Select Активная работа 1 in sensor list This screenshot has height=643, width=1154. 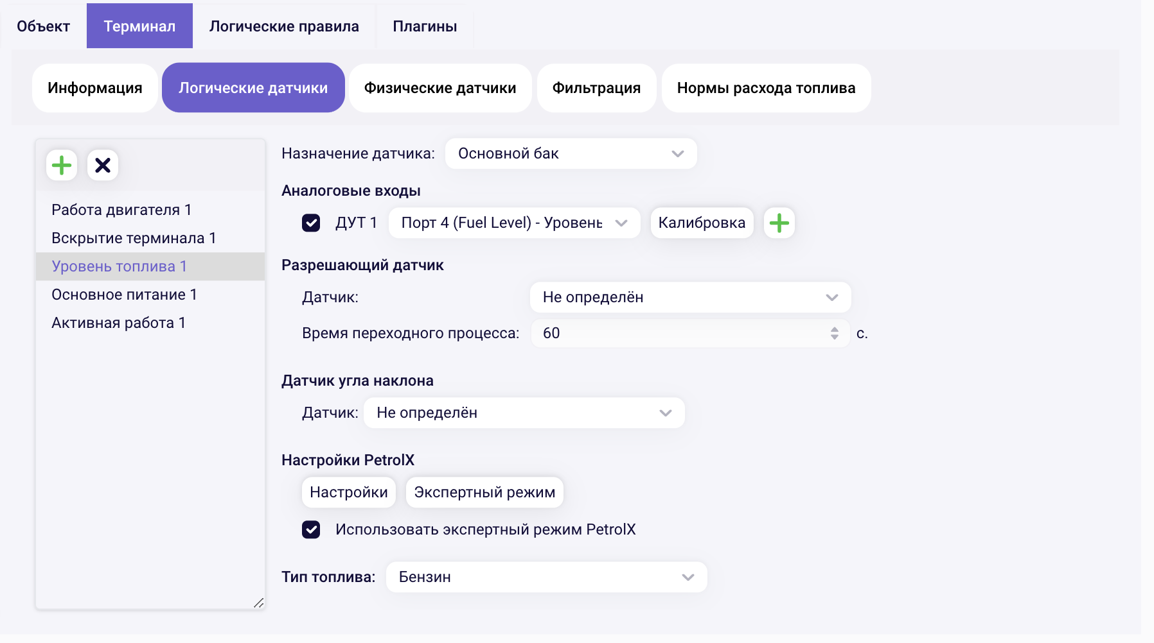tap(150, 323)
